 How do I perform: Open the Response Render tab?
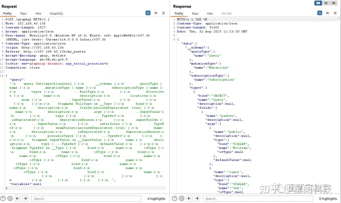click(x=227, y=13)
